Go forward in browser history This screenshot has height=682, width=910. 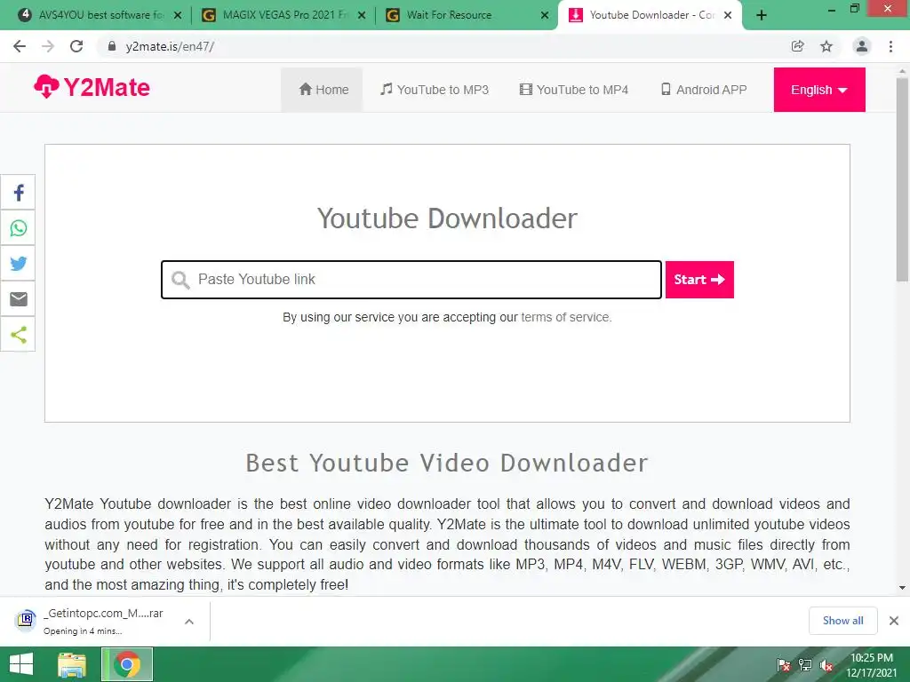48,46
